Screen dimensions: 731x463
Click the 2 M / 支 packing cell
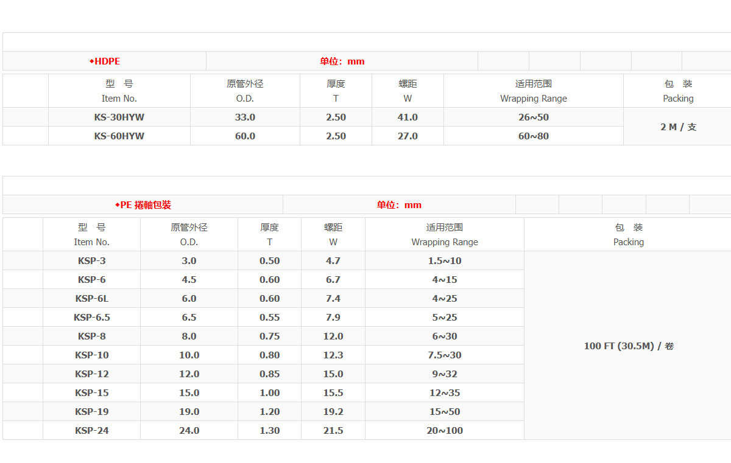(x=678, y=127)
